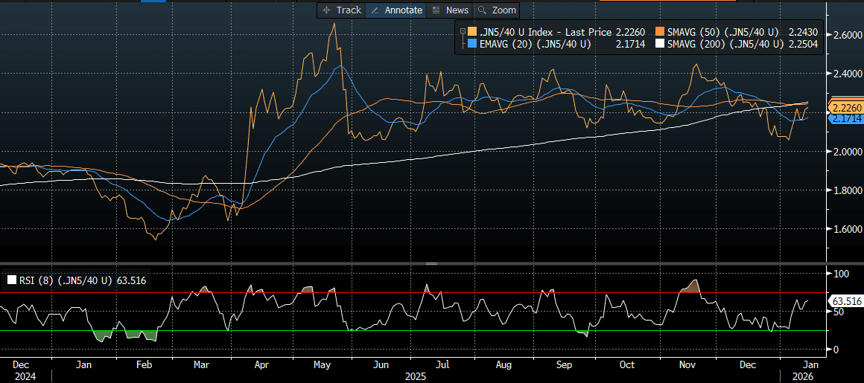Click the orange SMAVG (50) swatch
Screen dimensions: 864x383
click(x=660, y=32)
